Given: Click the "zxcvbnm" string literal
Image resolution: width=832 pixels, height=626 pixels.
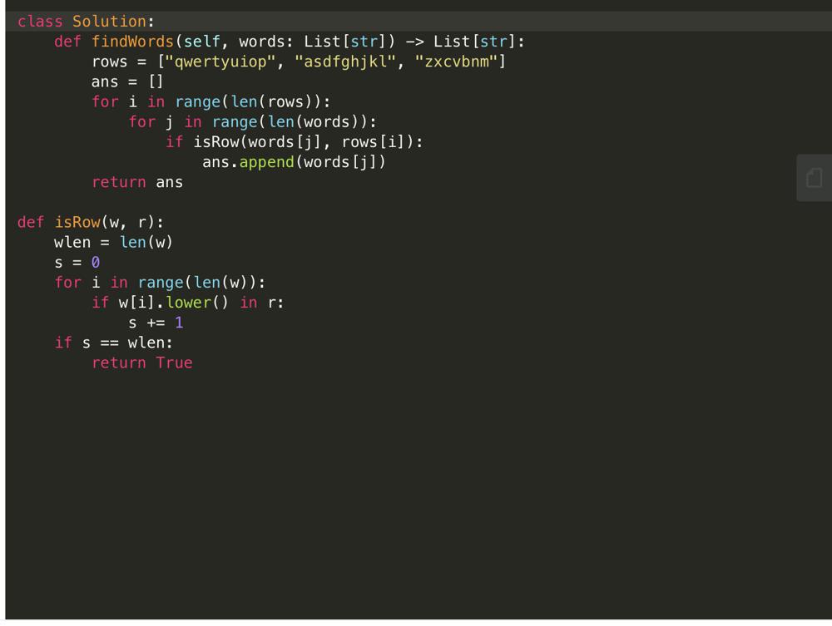Looking at the screenshot, I should tap(456, 62).
